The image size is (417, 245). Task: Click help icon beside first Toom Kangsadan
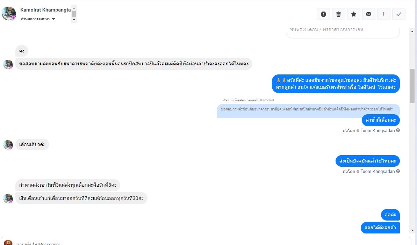[x=398, y=131]
